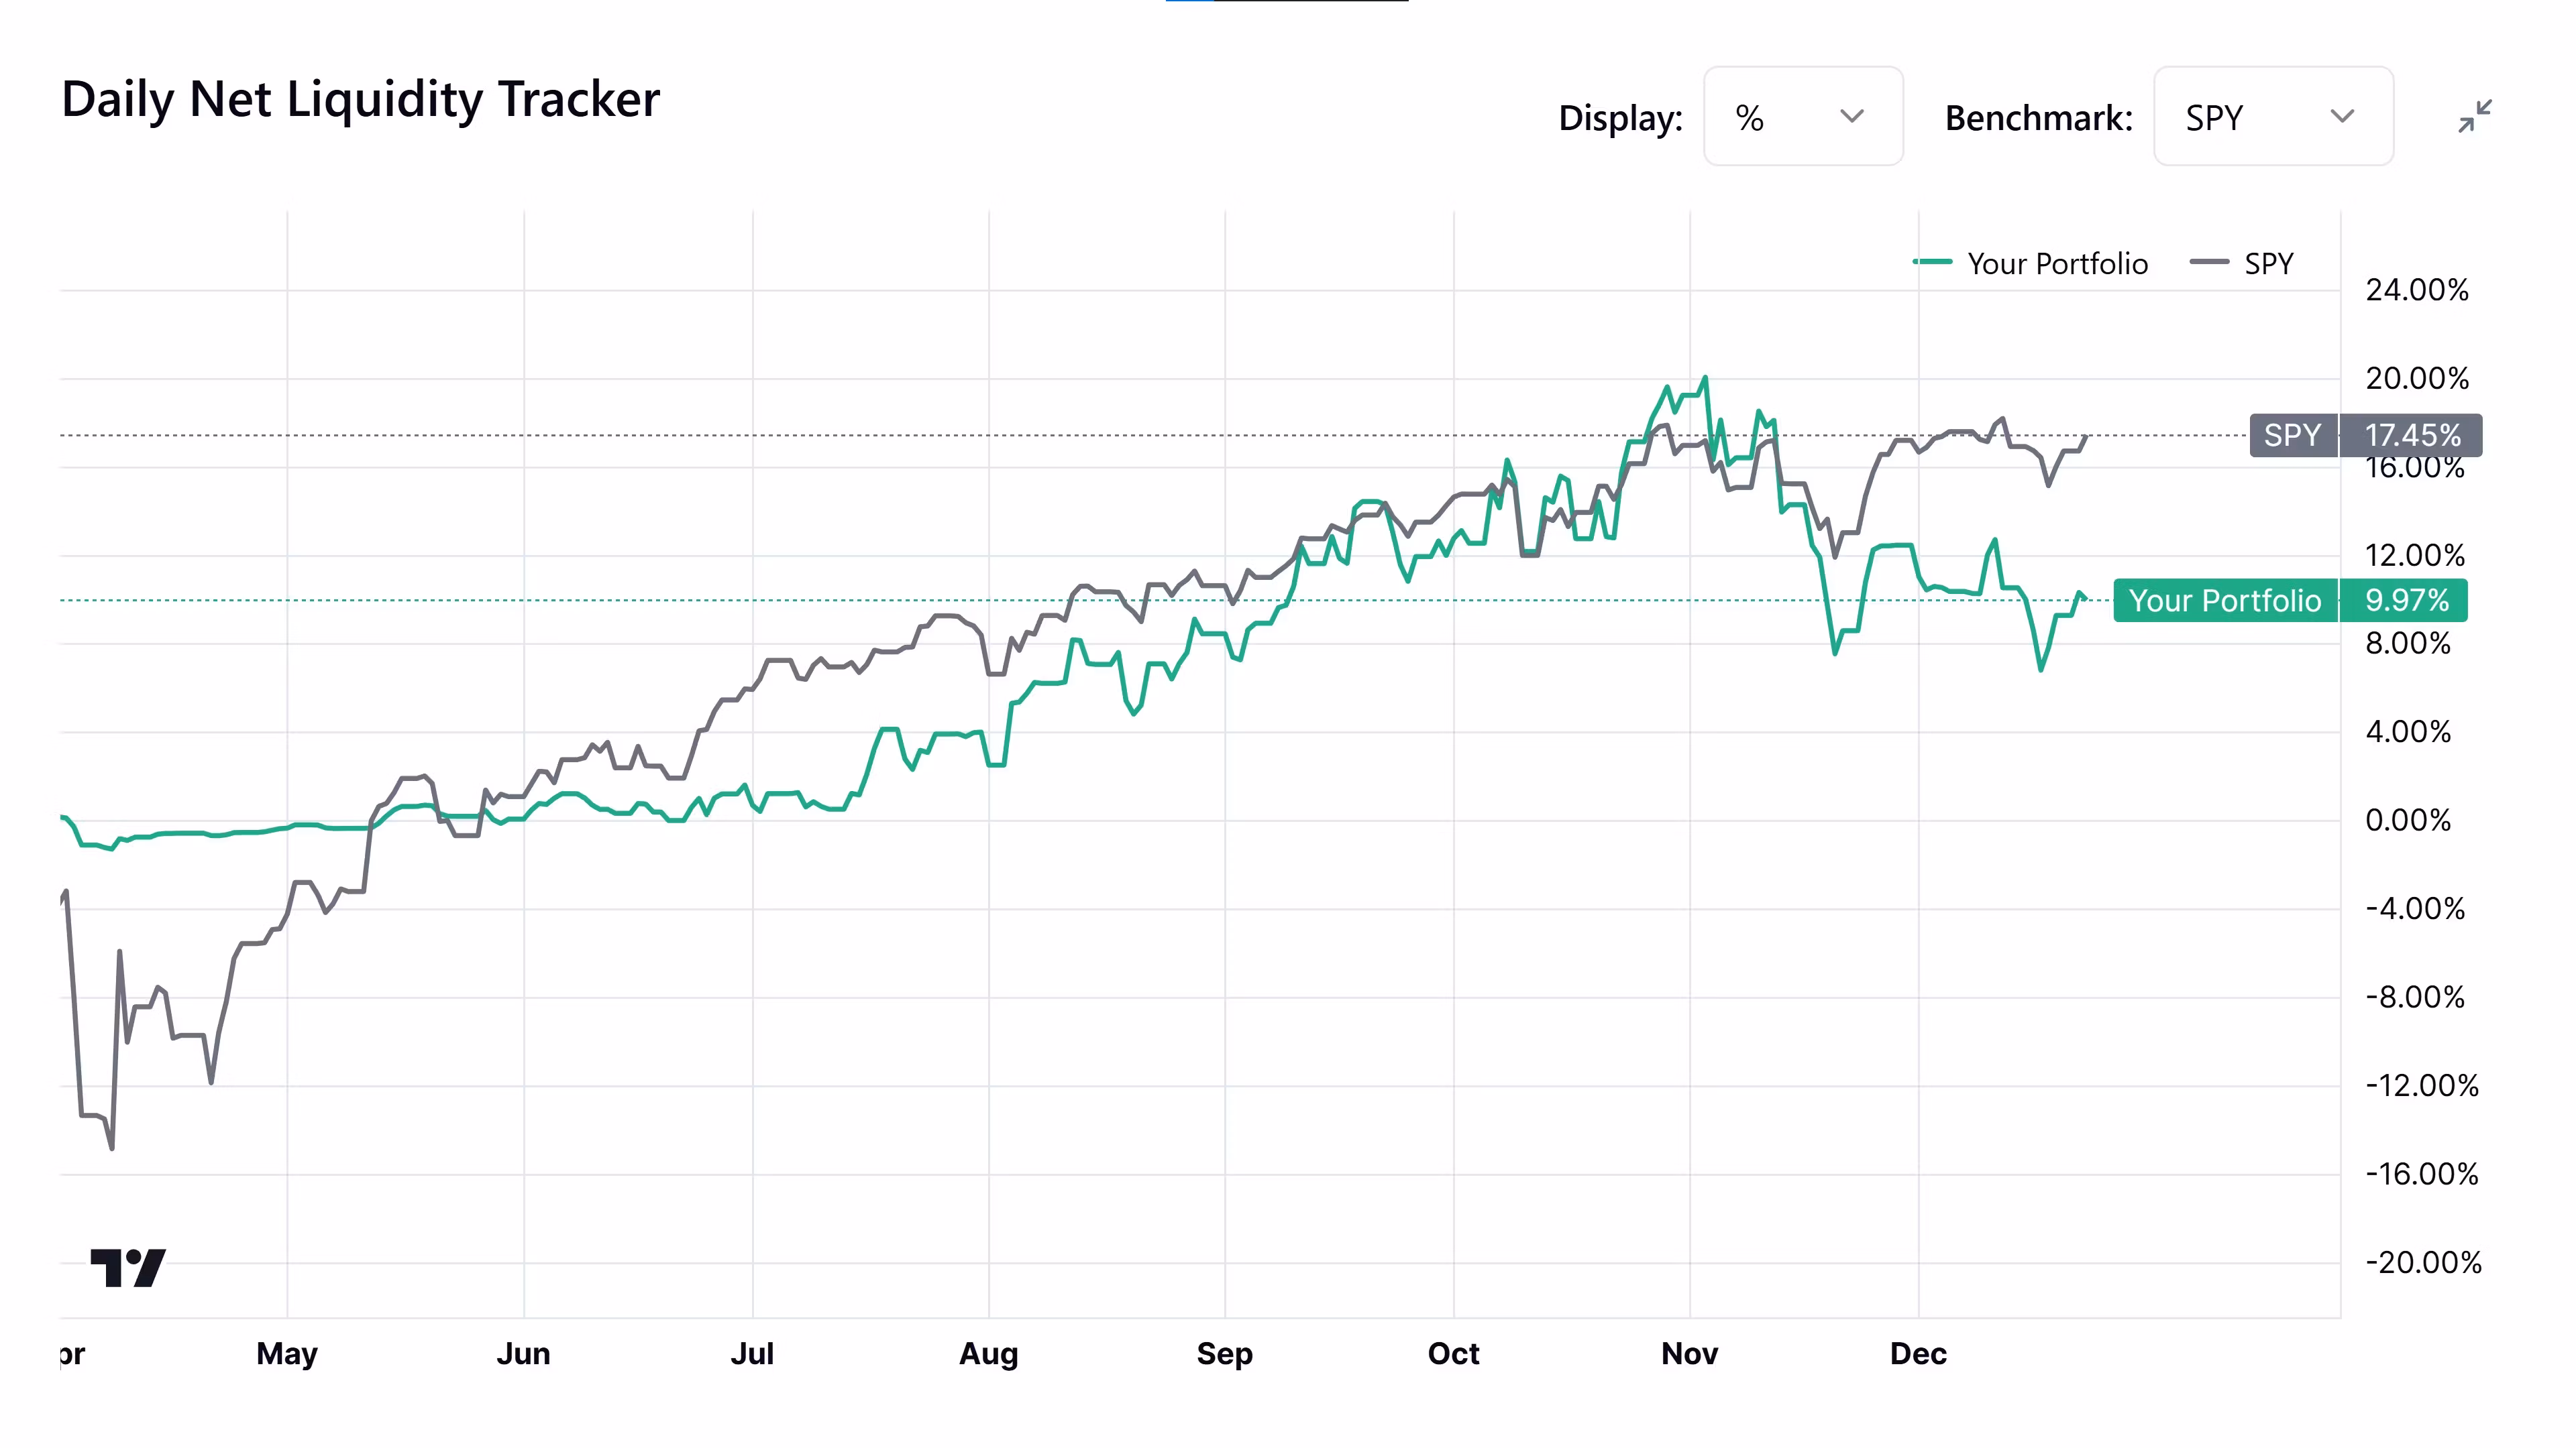Image resolution: width=2576 pixels, height=1448 pixels.
Task: Toggle Your Portfolio series in legend
Action: click(x=2030, y=264)
